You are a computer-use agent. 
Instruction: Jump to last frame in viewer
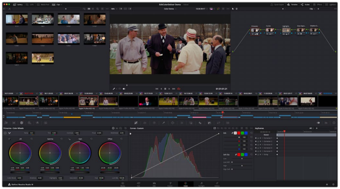[174, 89]
